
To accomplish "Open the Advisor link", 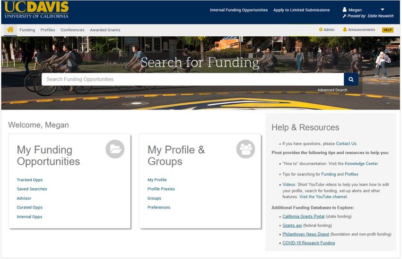I will 24,199.
